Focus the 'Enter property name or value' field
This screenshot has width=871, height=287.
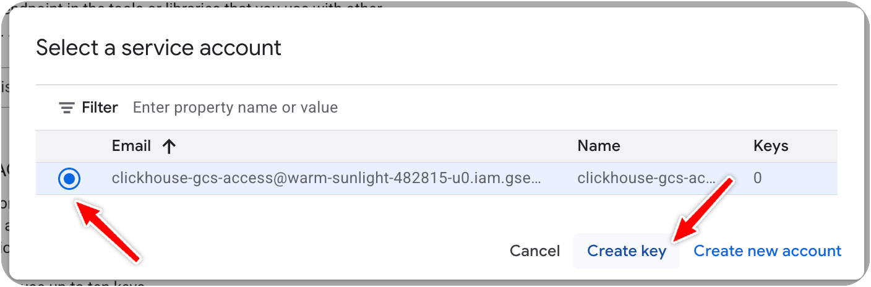tap(235, 108)
